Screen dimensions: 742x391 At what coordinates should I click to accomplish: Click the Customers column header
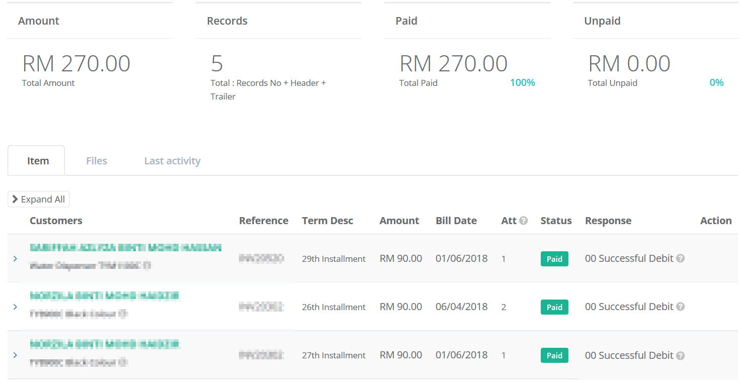click(x=56, y=221)
